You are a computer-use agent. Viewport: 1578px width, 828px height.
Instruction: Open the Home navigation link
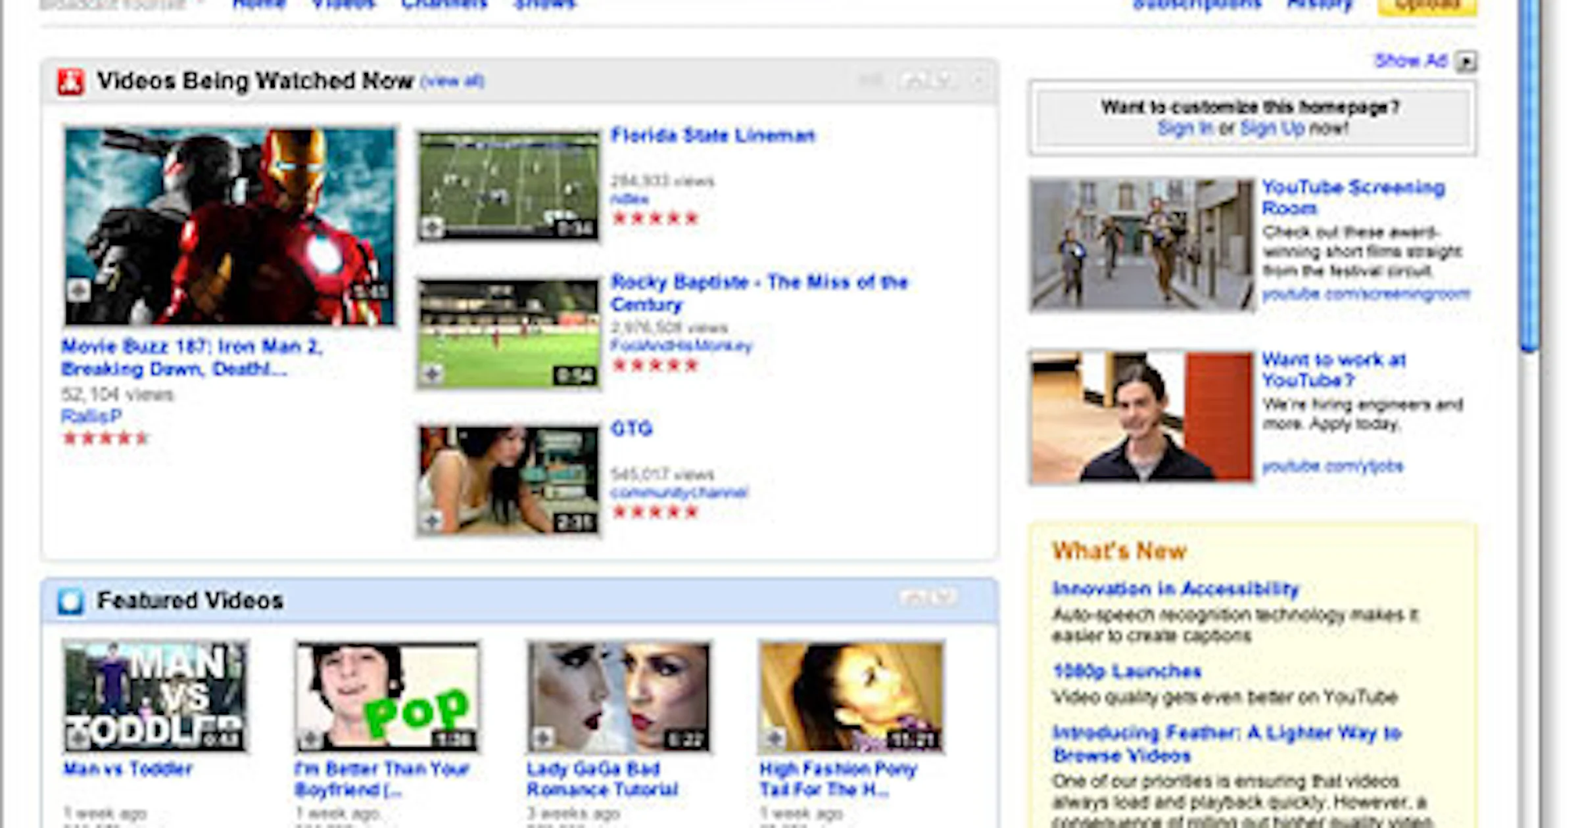[x=259, y=4]
